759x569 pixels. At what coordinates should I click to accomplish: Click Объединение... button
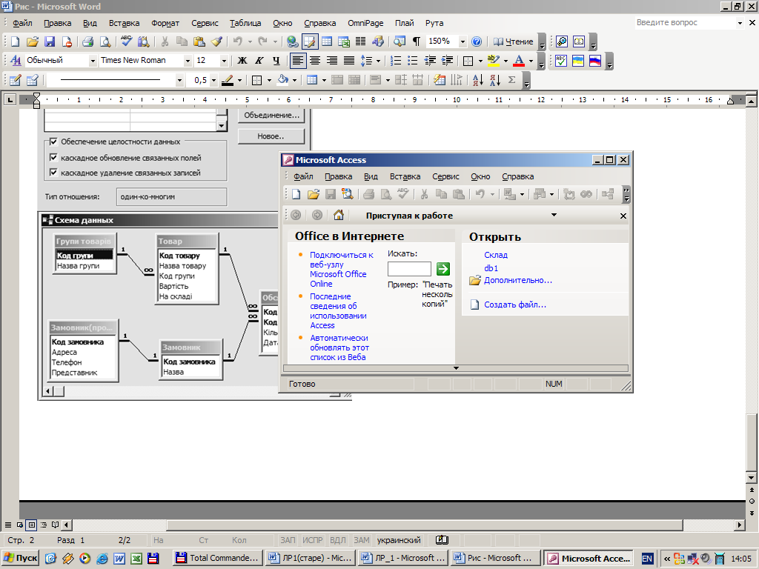tap(271, 115)
